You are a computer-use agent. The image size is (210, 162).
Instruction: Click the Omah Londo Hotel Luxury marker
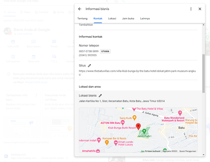tap(115, 143)
